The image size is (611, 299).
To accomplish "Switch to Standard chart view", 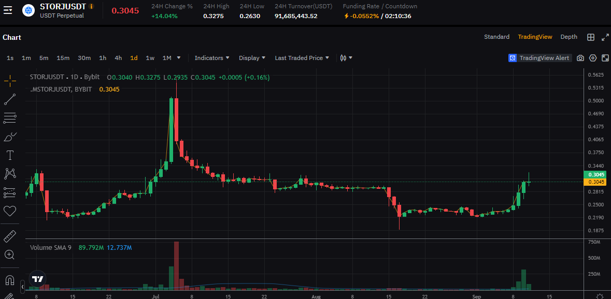I will (x=496, y=37).
